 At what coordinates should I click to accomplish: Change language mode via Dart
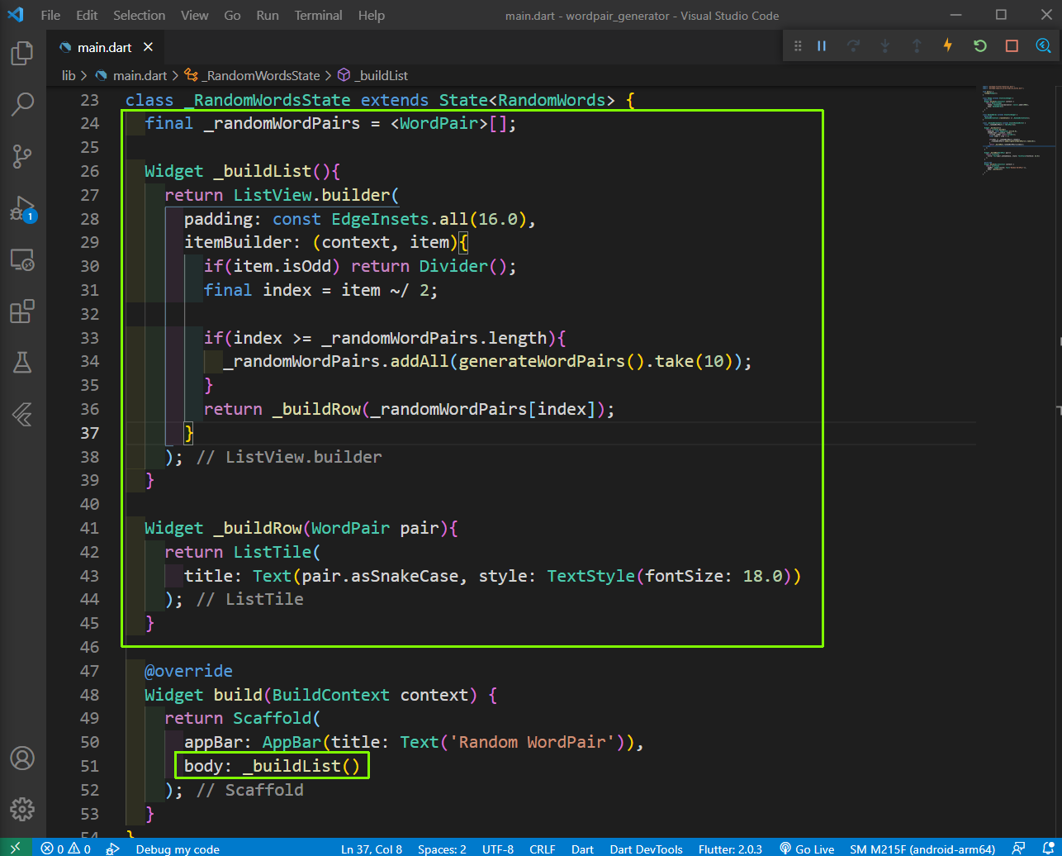[582, 849]
